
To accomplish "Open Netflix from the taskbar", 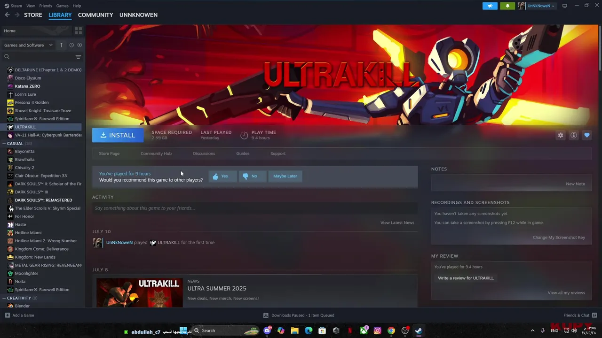I will (x=350, y=330).
